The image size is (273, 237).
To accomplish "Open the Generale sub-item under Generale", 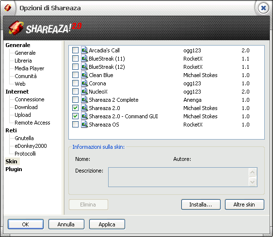I will point(25,53).
